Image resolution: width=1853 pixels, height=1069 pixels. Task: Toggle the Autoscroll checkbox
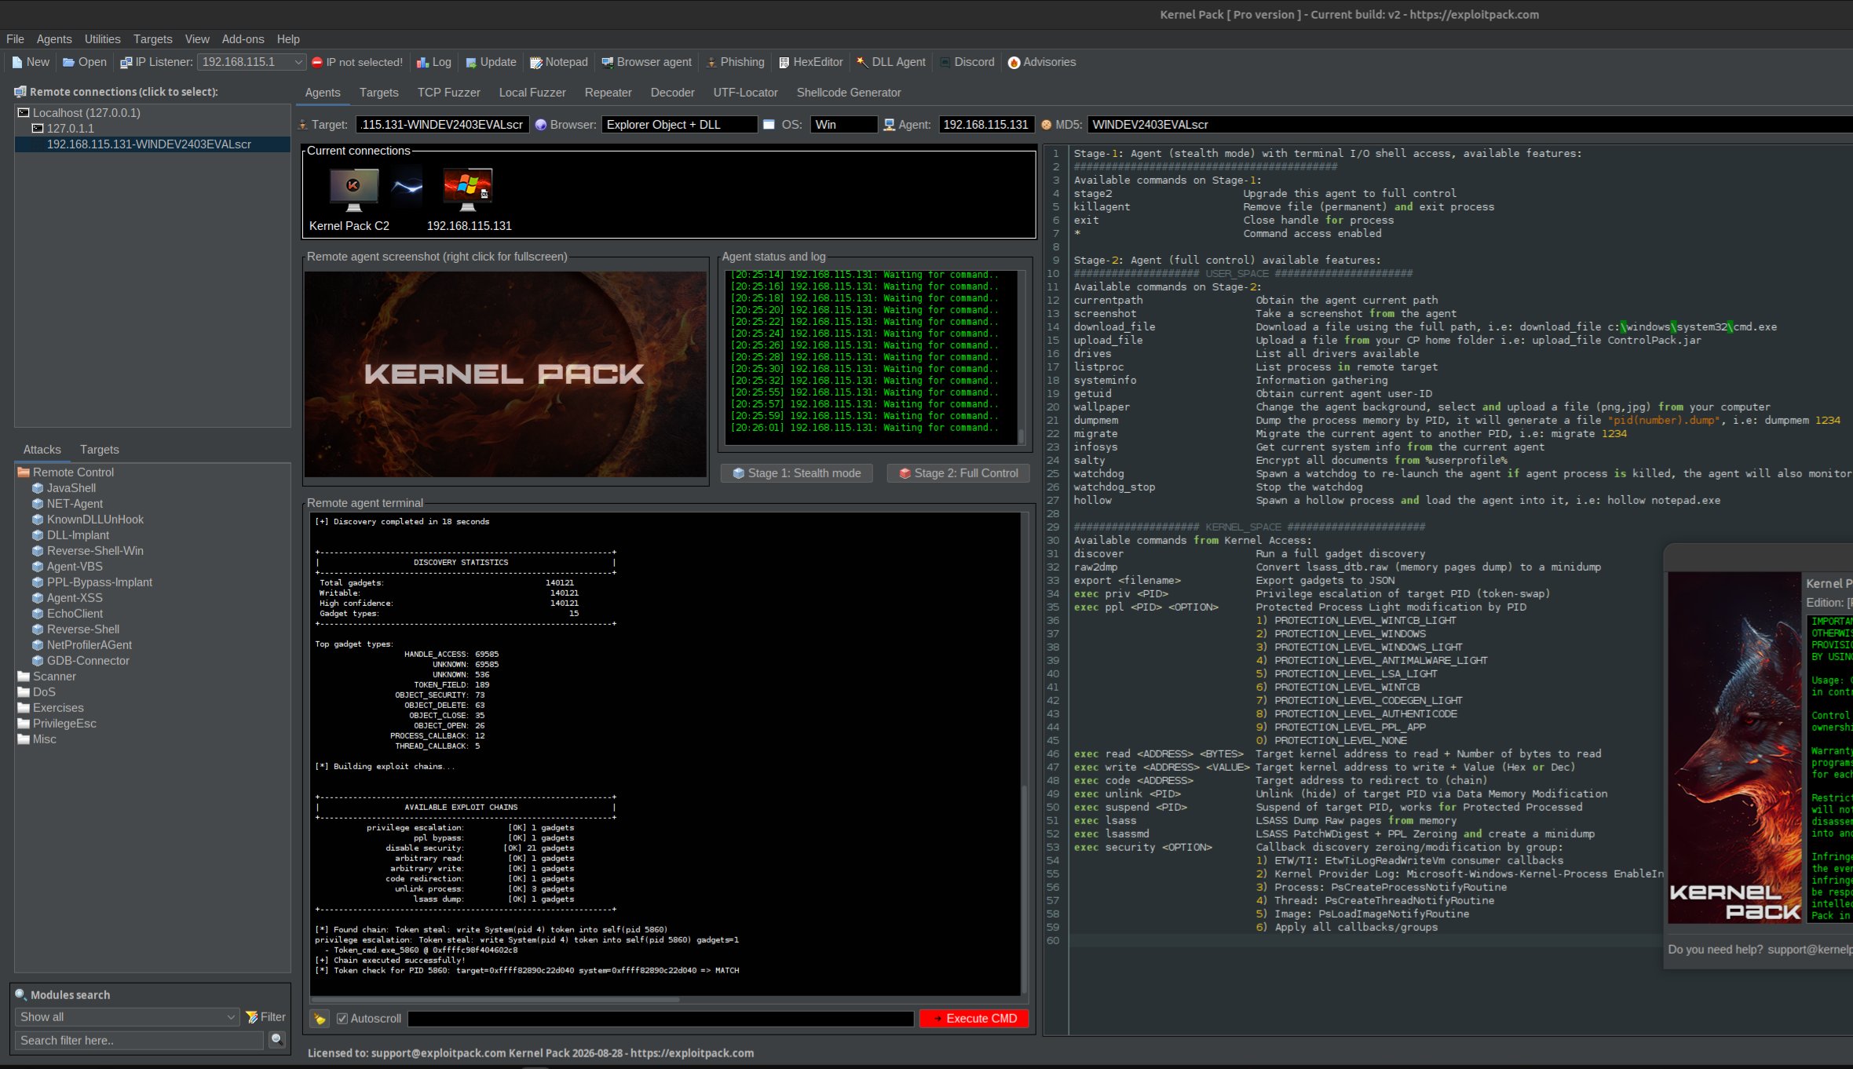342,1019
